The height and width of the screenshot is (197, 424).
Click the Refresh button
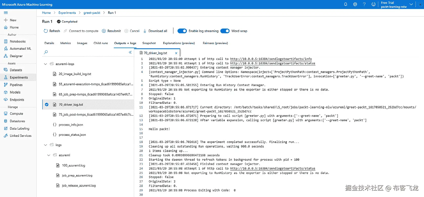click(52, 31)
